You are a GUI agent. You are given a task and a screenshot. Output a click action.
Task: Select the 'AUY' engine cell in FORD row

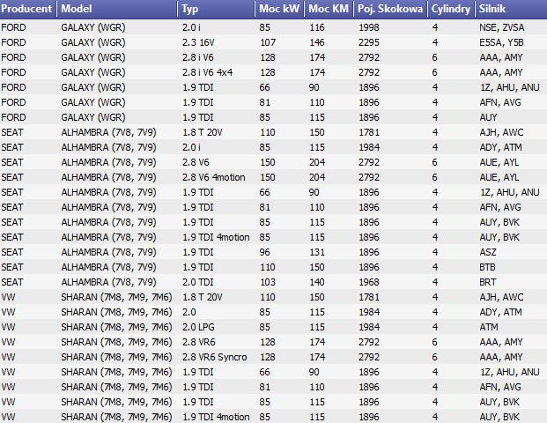click(x=488, y=117)
